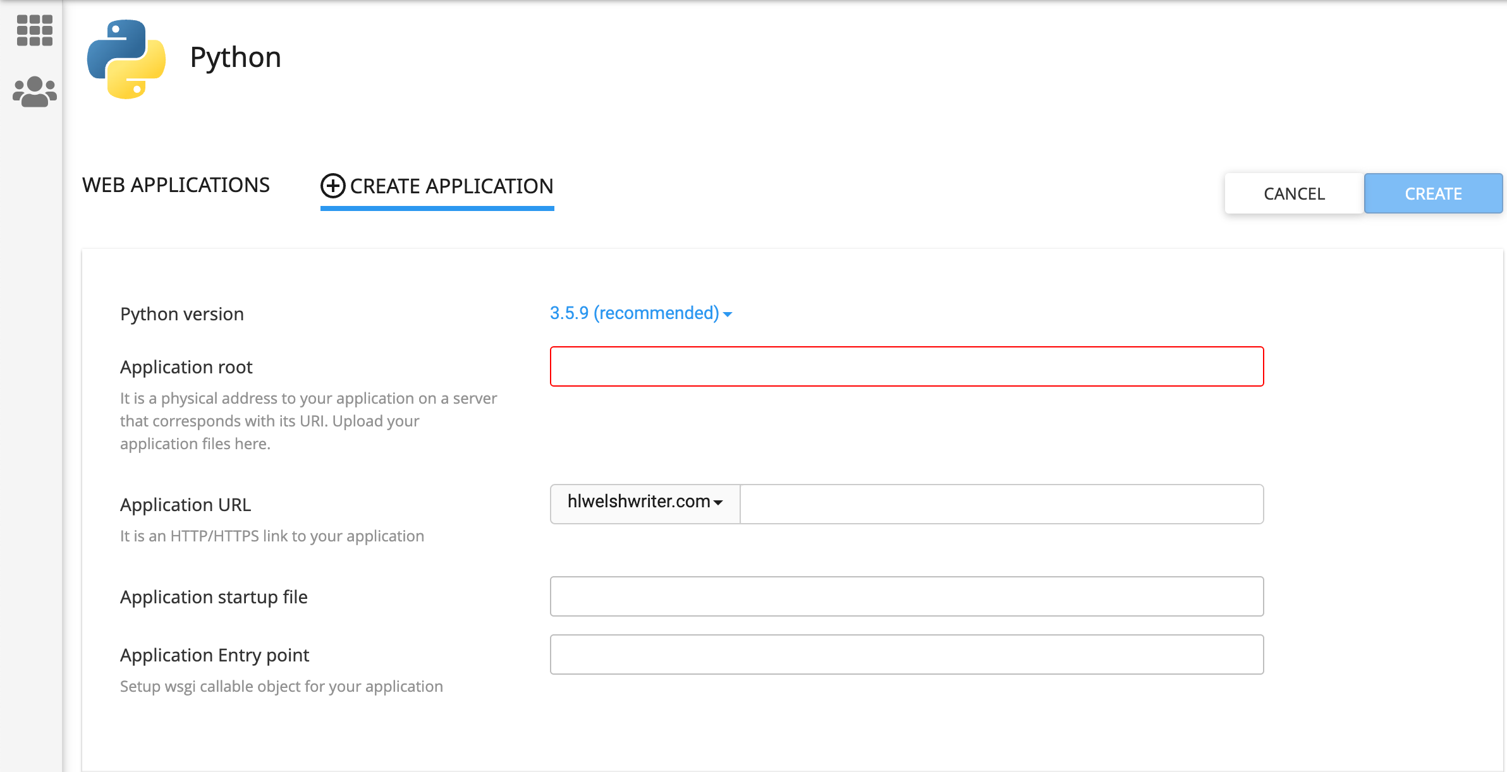Click the users group sidebar icon
This screenshot has height=772, width=1507.
34,92
